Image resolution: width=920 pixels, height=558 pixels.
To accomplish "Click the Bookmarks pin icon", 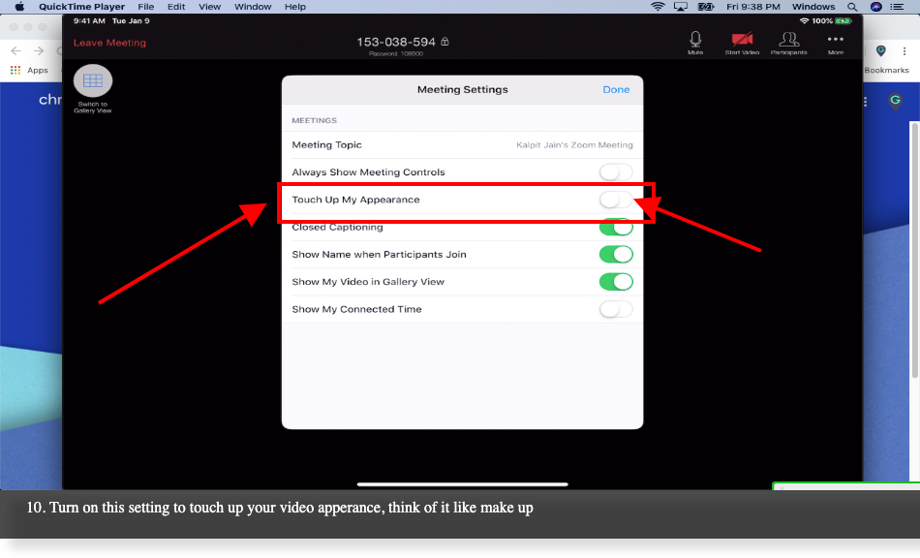I will pyautogui.click(x=880, y=52).
